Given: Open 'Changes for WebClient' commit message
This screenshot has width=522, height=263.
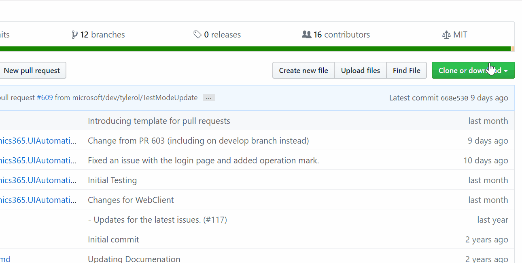Looking at the screenshot, I should [x=131, y=200].
